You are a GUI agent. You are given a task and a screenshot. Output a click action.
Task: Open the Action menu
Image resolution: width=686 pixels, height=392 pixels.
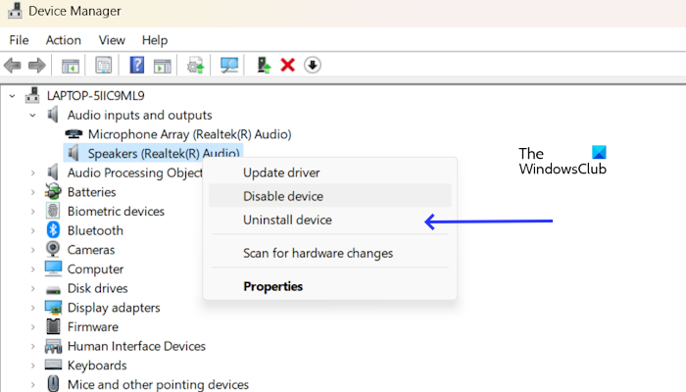[x=64, y=40]
